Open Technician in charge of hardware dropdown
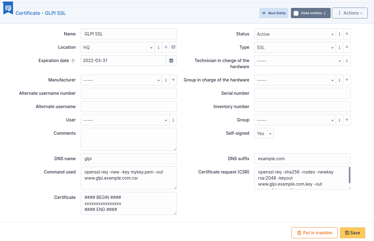 [298, 61]
